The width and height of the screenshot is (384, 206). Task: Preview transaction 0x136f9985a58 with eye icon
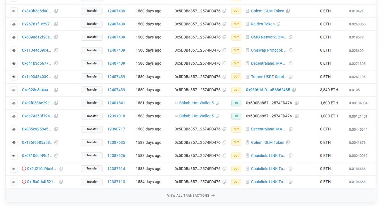click(x=14, y=142)
